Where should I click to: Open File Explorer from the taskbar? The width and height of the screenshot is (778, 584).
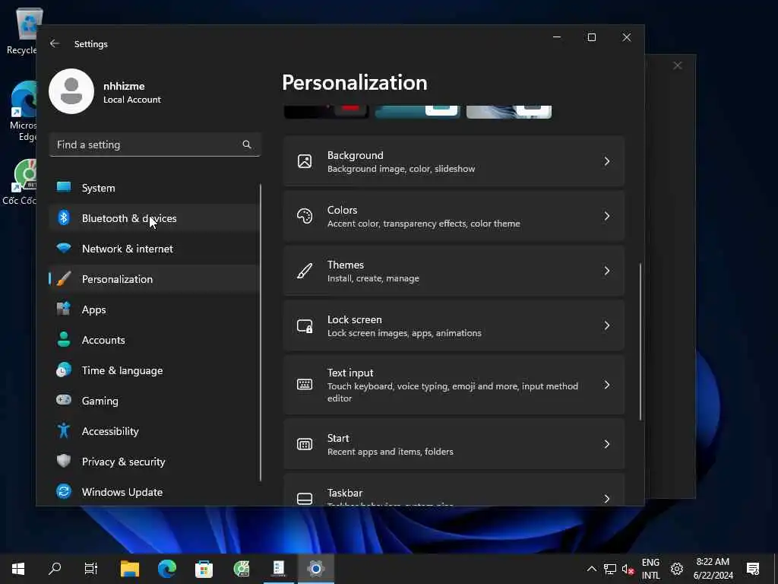pos(129,569)
